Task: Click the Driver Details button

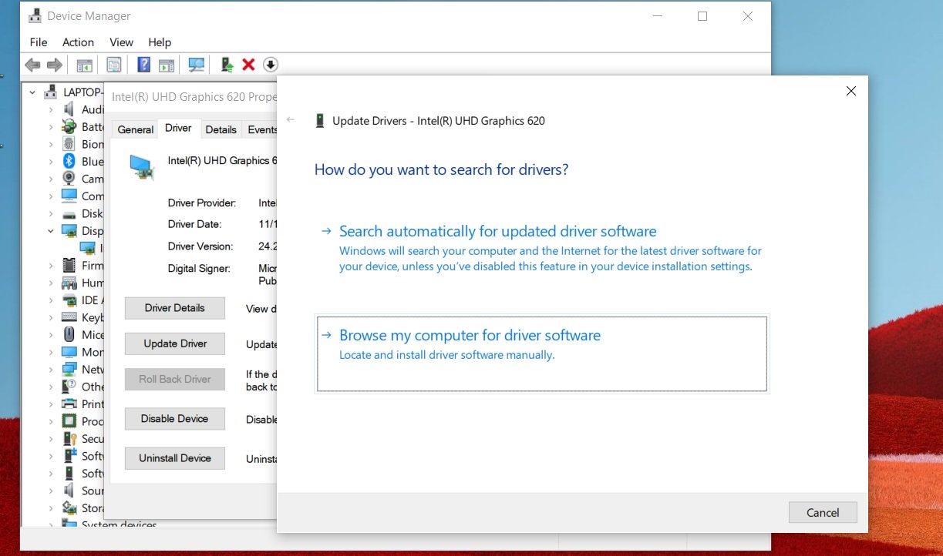Action: pos(174,307)
